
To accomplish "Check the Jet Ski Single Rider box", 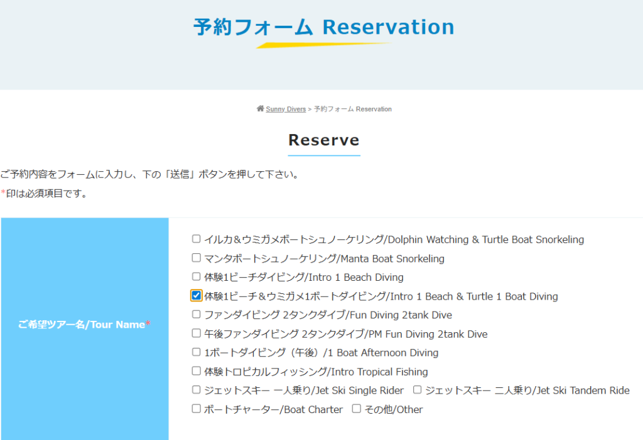I will [197, 390].
